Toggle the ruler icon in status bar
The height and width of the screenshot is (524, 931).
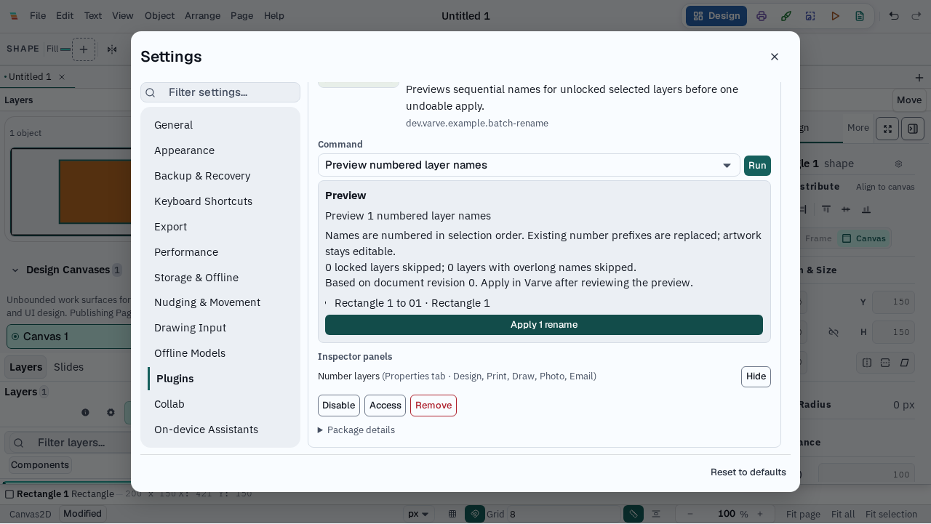[x=634, y=514]
